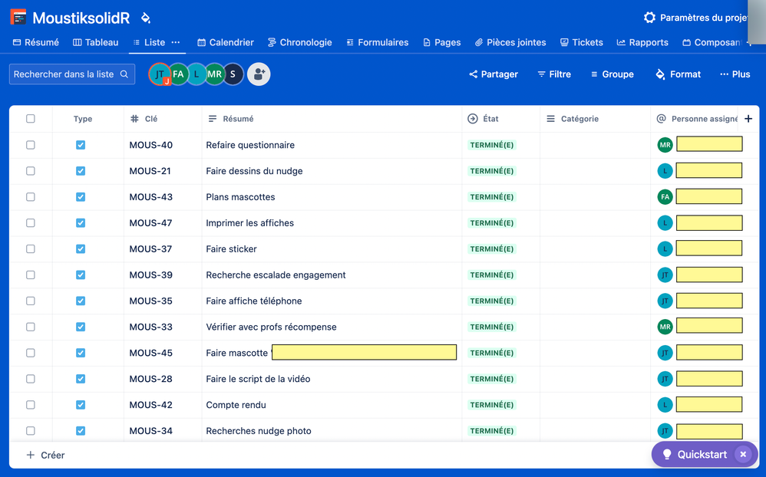Open the Tickets tab

(581, 42)
